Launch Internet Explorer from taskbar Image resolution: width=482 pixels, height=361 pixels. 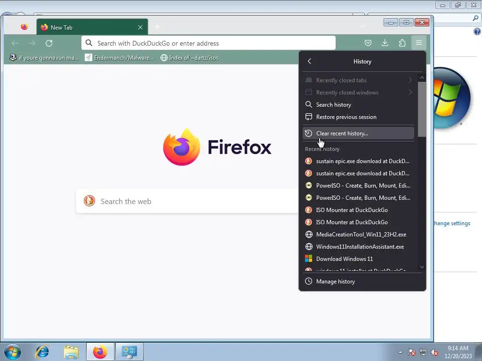click(x=42, y=352)
